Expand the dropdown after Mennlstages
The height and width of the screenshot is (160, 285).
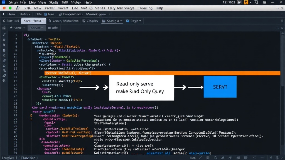(110, 14)
